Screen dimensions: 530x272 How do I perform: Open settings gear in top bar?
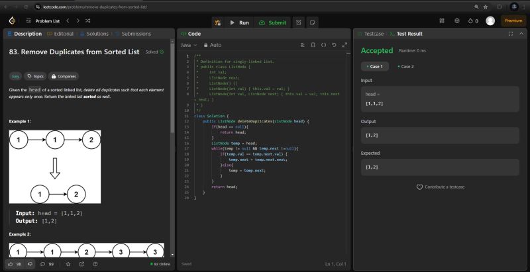(x=457, y=21)
